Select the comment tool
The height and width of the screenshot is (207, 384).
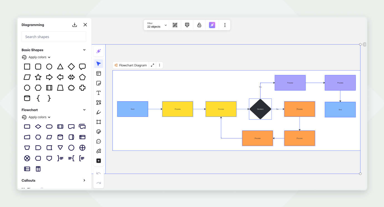click(x=99, y=142)
